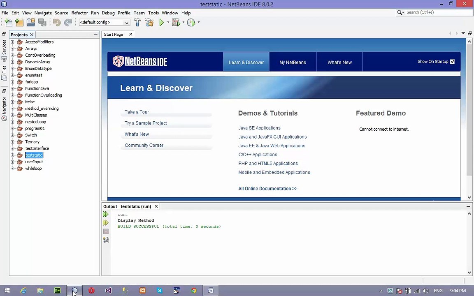
Task: Click the Open Project toolbar icon
Action: tap(31, 22)
